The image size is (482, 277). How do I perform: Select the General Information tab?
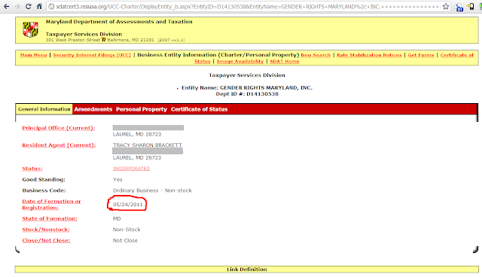point(44,109)
